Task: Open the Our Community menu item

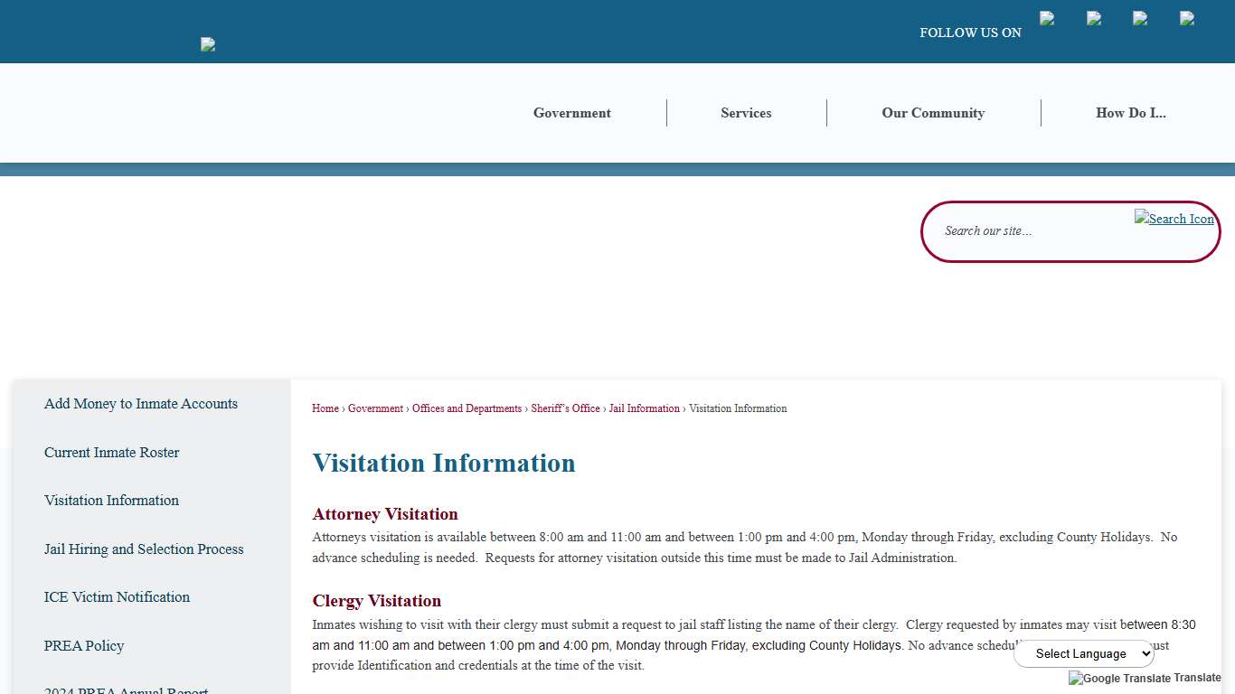Action: pyautogui.click(x=933, y=112)
